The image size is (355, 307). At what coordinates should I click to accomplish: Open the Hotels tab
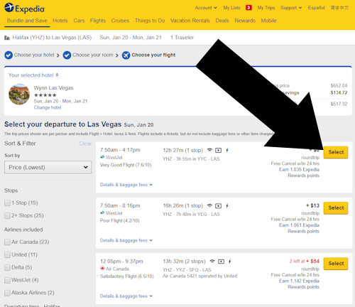pyautogui.click(x=60, y=21)
